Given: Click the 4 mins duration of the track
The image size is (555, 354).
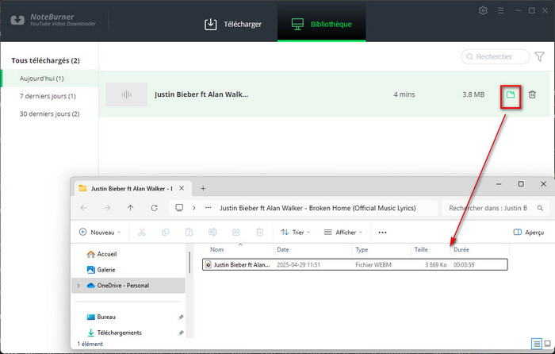Looking at the screenshot, I should pyautogui.click(x=404, y=94).
